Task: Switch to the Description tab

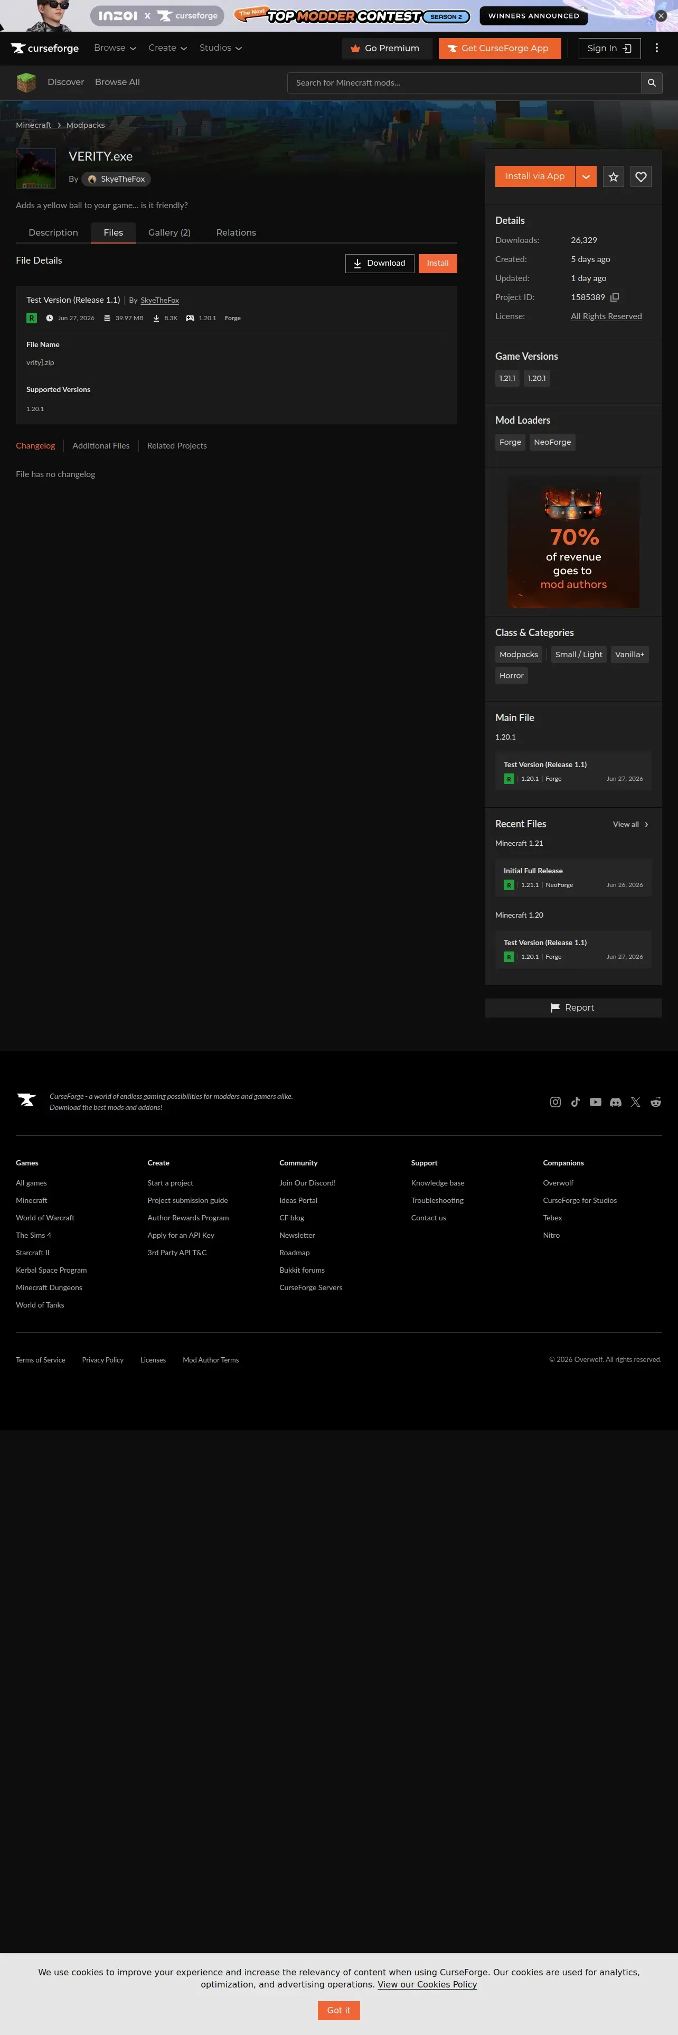Action: pyautogui.click(x=54, y=233)
